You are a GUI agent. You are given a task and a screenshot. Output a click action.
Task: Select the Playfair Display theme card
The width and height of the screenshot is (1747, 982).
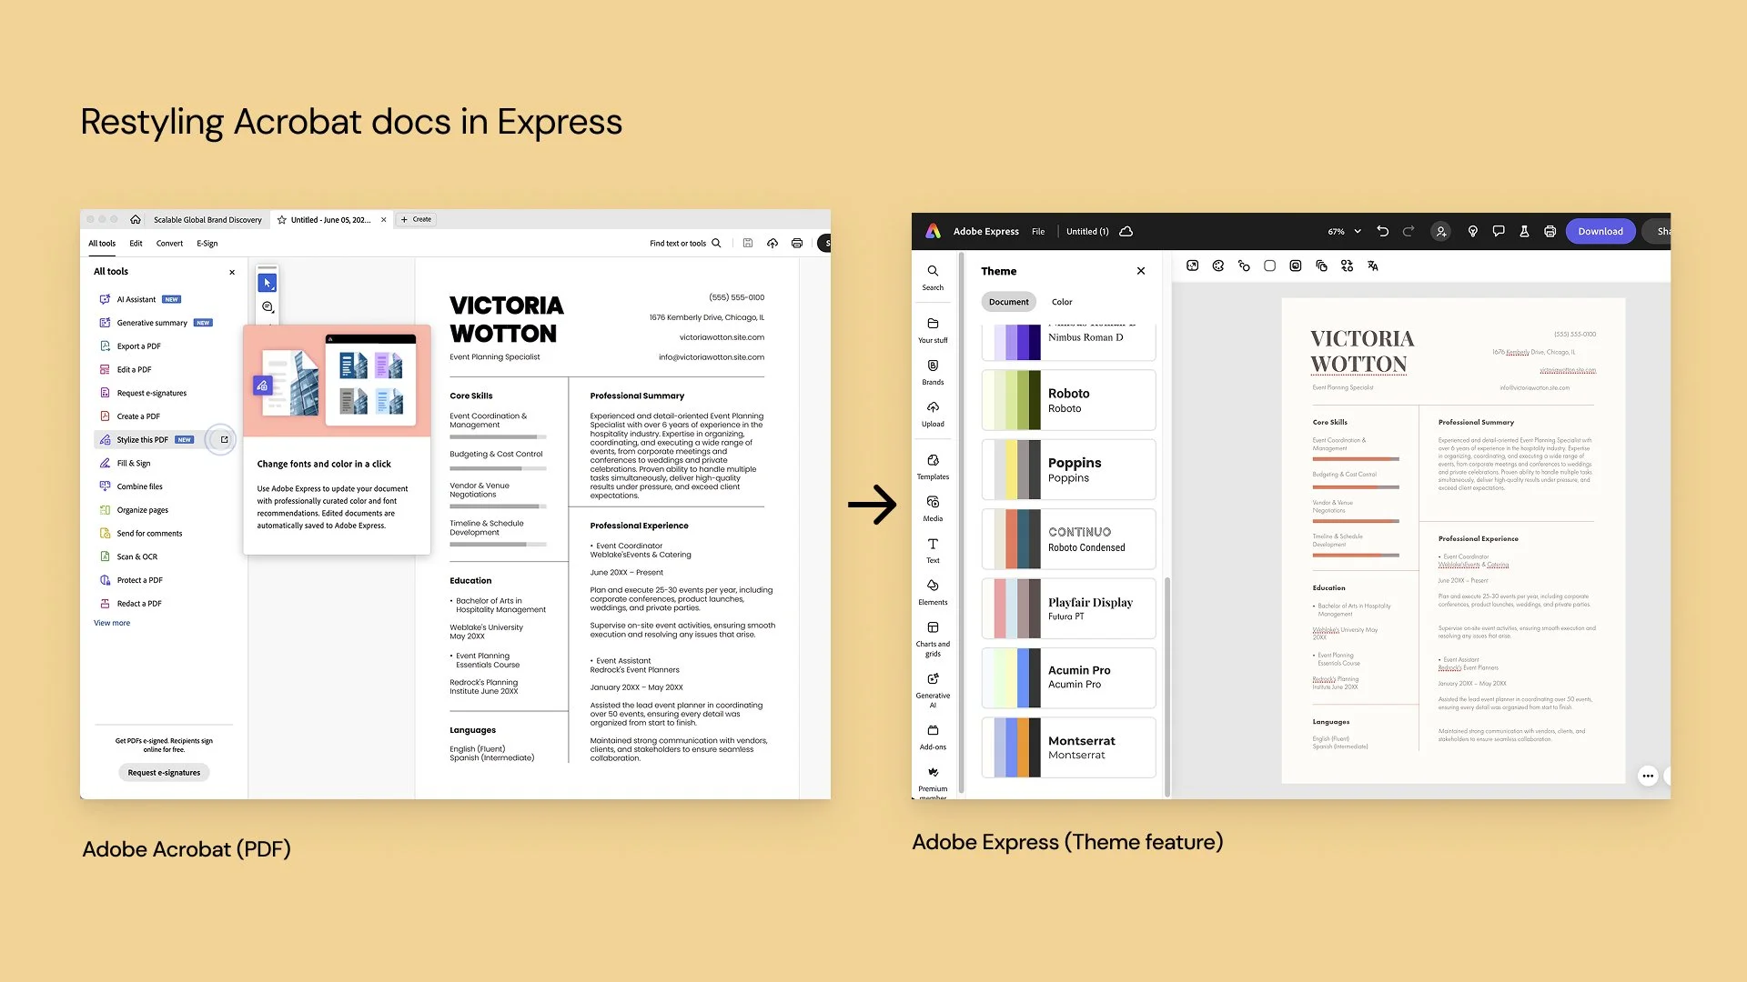(1069, 608)
